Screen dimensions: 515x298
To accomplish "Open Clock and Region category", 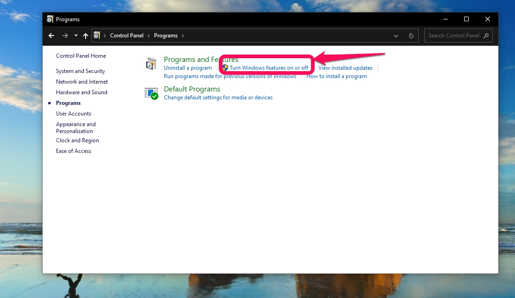I will [x=78, y=140].
